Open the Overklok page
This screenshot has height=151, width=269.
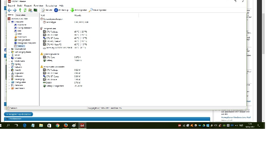[21, 37]
